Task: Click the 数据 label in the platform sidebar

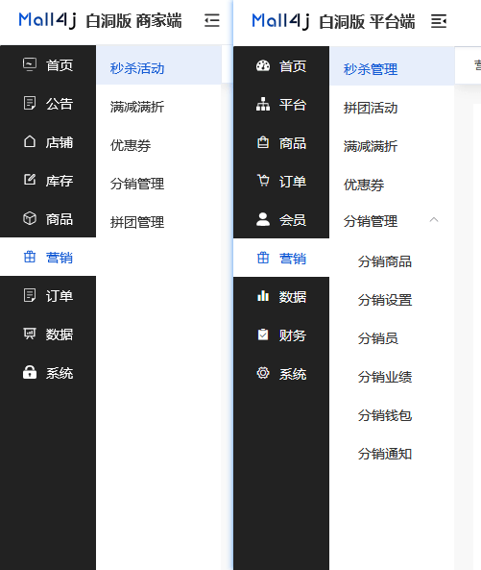Action: point(293,297)
